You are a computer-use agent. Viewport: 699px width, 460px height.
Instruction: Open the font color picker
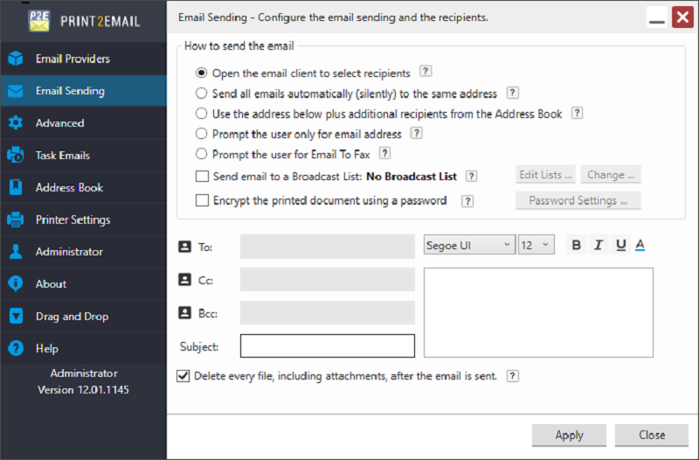pos(640,245)
